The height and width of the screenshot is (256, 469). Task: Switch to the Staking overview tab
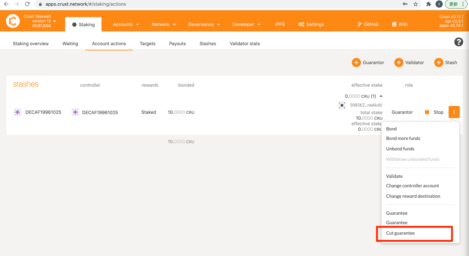click(x=31, y=44)
